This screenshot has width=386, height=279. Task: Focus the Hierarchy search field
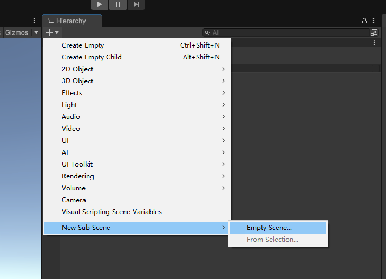(287, 32)
